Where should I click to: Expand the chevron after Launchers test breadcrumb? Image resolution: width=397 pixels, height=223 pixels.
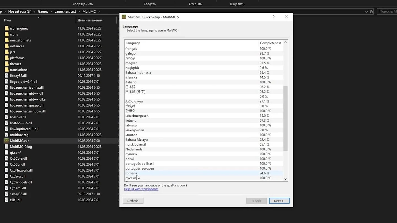(79, 12)
